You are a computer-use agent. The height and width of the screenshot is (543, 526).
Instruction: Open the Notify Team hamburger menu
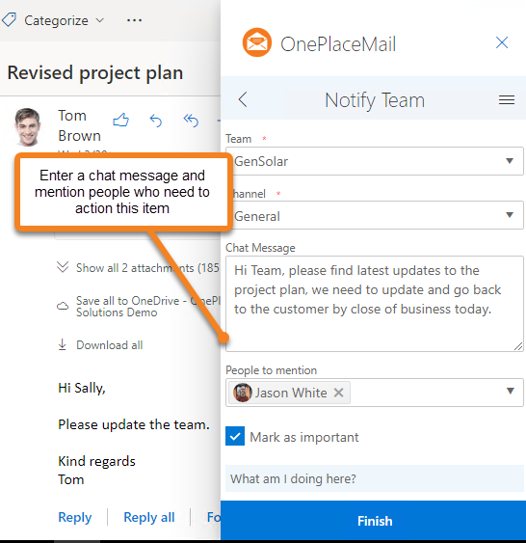pyautogui.click(x=507, y=100)
